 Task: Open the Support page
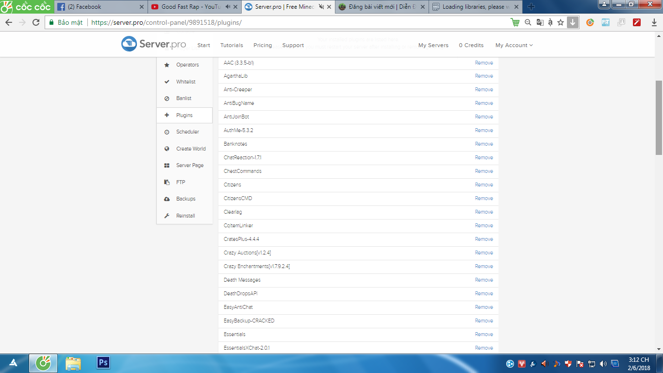click(x=293, y=45)
